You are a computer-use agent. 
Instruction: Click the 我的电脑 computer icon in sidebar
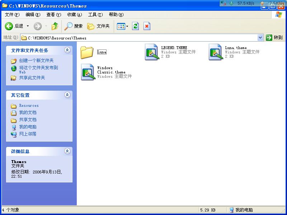click(14, 128)
